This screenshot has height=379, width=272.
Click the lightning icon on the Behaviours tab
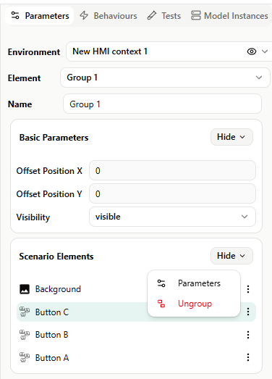pos(84,15)
